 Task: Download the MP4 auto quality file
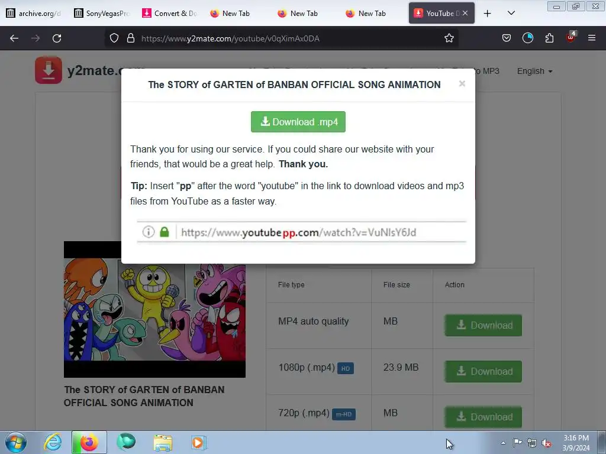(483, 325)
